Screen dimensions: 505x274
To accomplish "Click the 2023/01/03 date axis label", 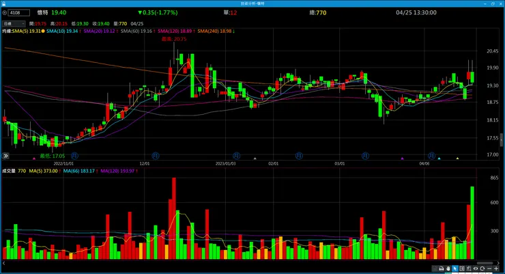I will click(225, 164).
